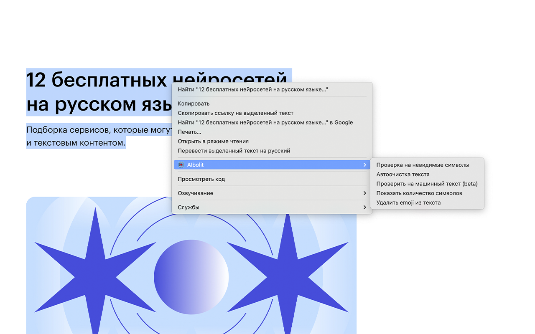
Task: Expand the chevron next to Озвучивание
Action: (x=364, y=193)
